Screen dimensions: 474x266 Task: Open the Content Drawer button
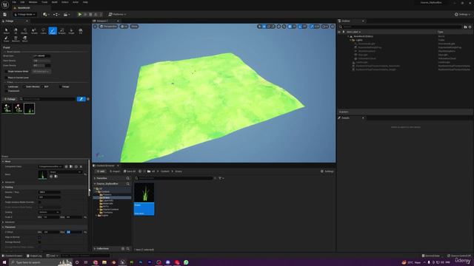tap(13, 256)
